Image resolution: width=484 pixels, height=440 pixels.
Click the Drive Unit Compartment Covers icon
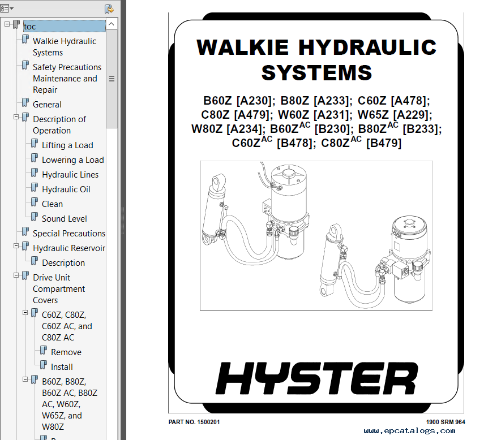click(25, 275)
